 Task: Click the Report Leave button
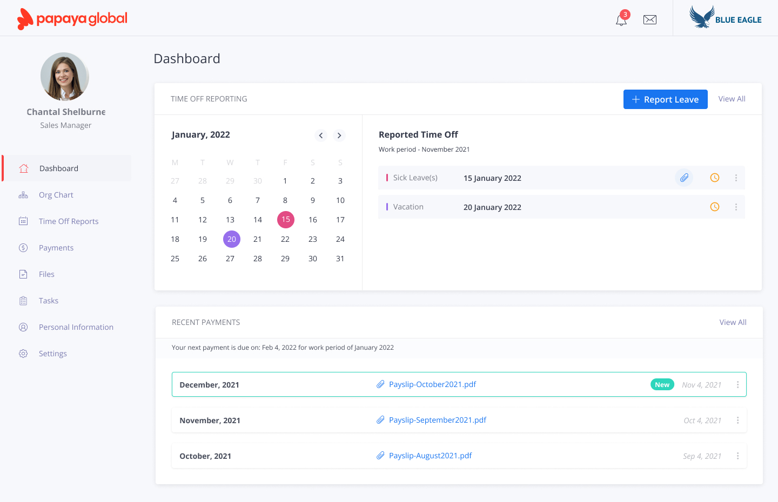[x=665, y=99]
